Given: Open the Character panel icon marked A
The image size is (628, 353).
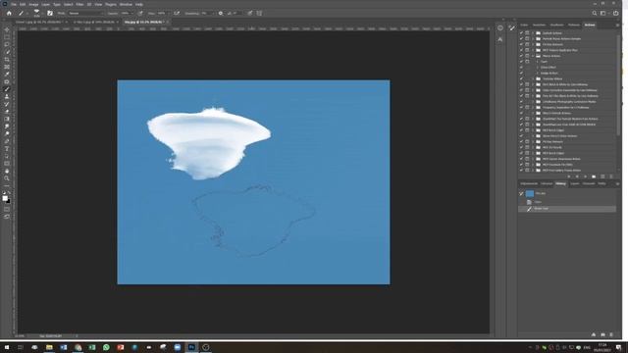Looking at the screenshot, I should (x=500, y=39).
